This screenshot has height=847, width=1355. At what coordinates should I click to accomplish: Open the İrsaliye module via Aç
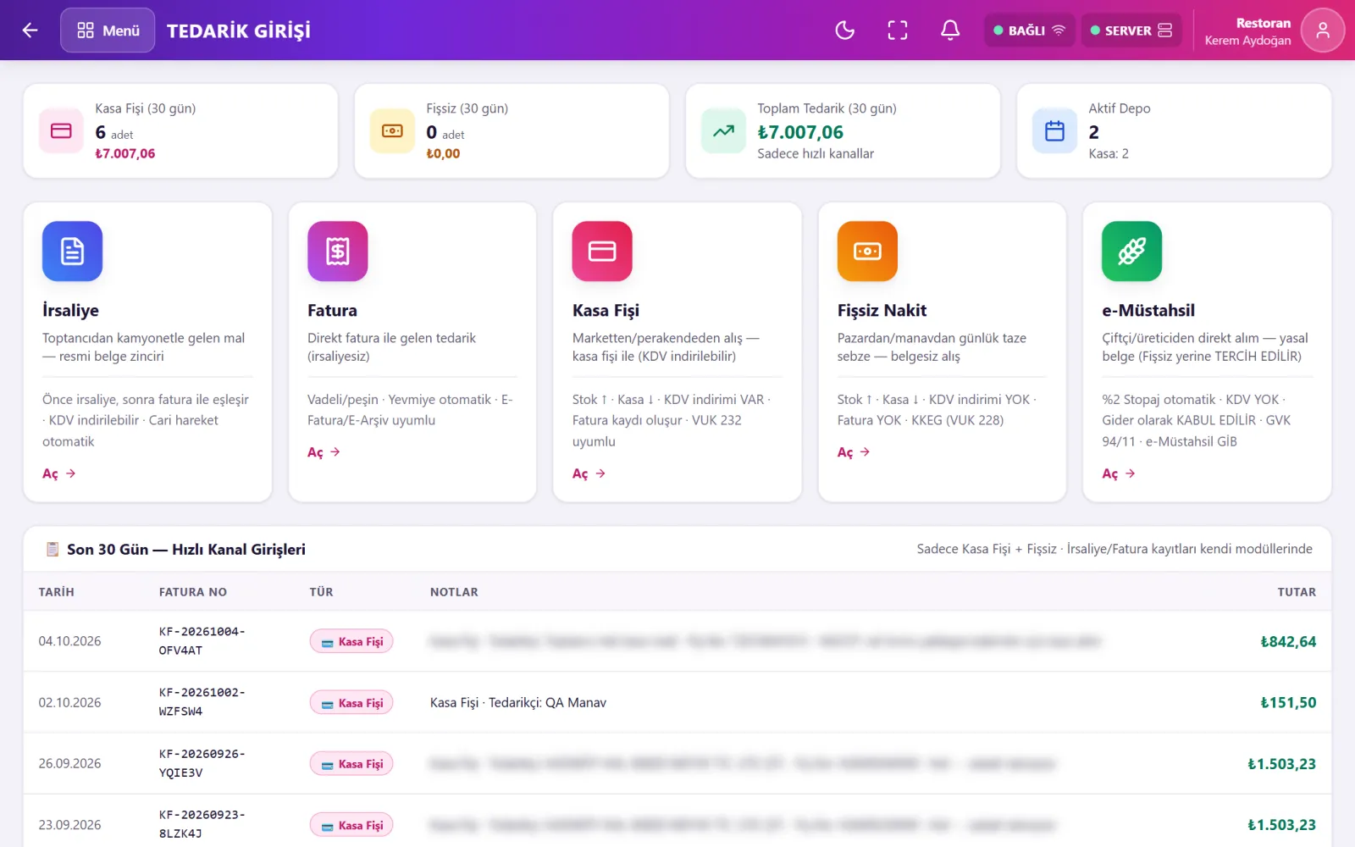click(59, 473)
